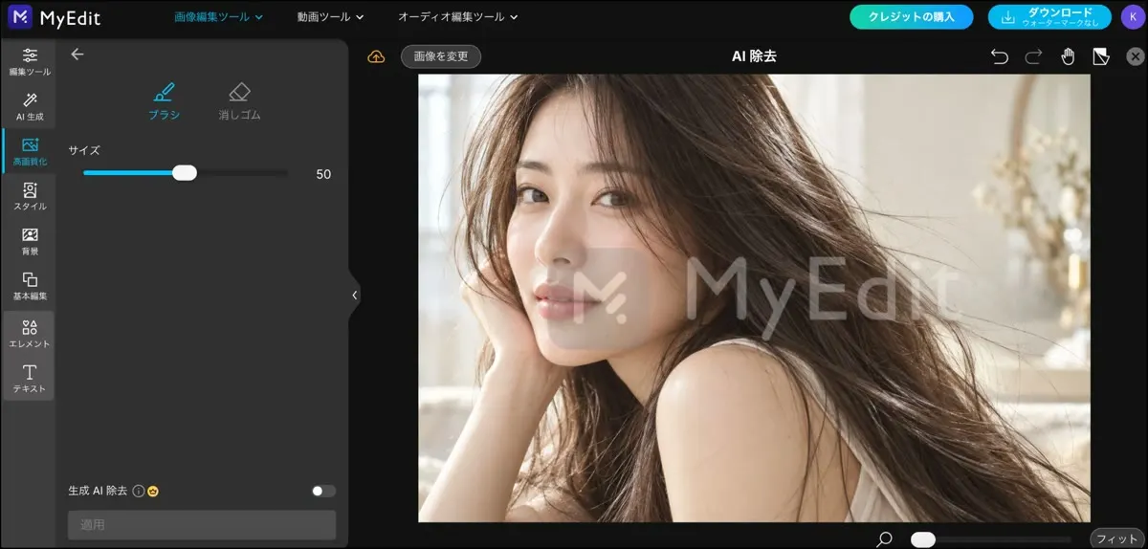Select 高画質化 in the sidebar

click(x=30, y=152)
